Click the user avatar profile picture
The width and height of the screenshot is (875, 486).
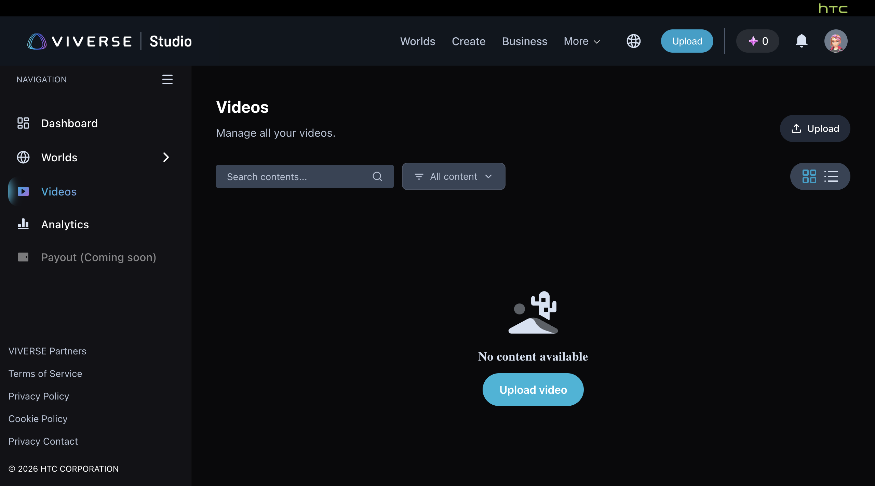pos(836,41)
